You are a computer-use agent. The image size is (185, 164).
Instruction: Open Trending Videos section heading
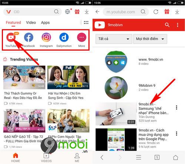point(24,59)
